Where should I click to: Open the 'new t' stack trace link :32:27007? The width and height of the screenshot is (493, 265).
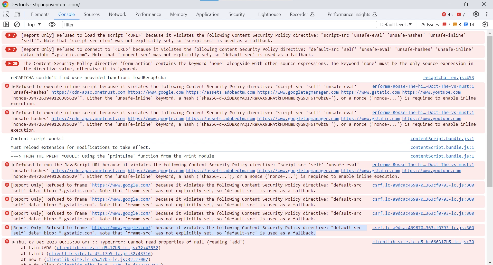pos(97,260)
